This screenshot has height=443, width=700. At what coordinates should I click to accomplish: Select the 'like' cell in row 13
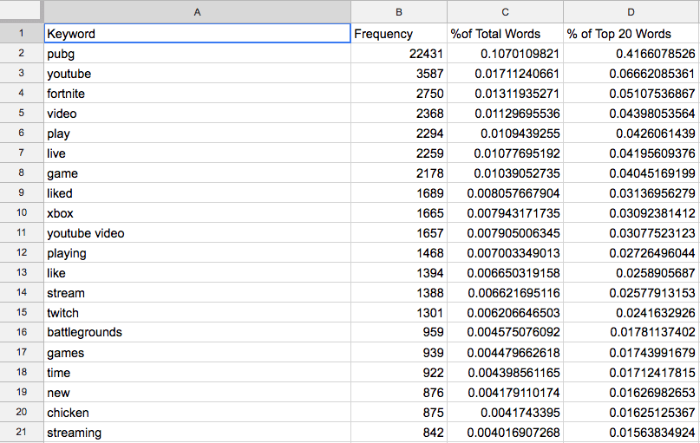197,272
